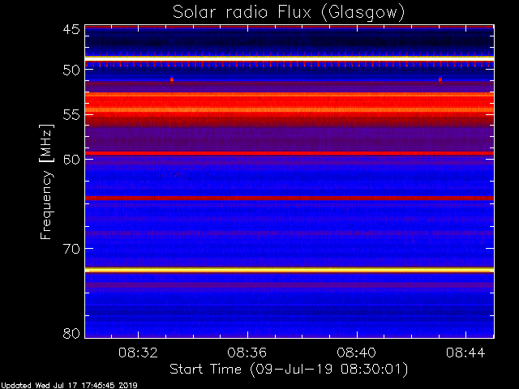Click the '50' frequency tick label
This screenshot has width=519, height=389.
pos(71,71)
